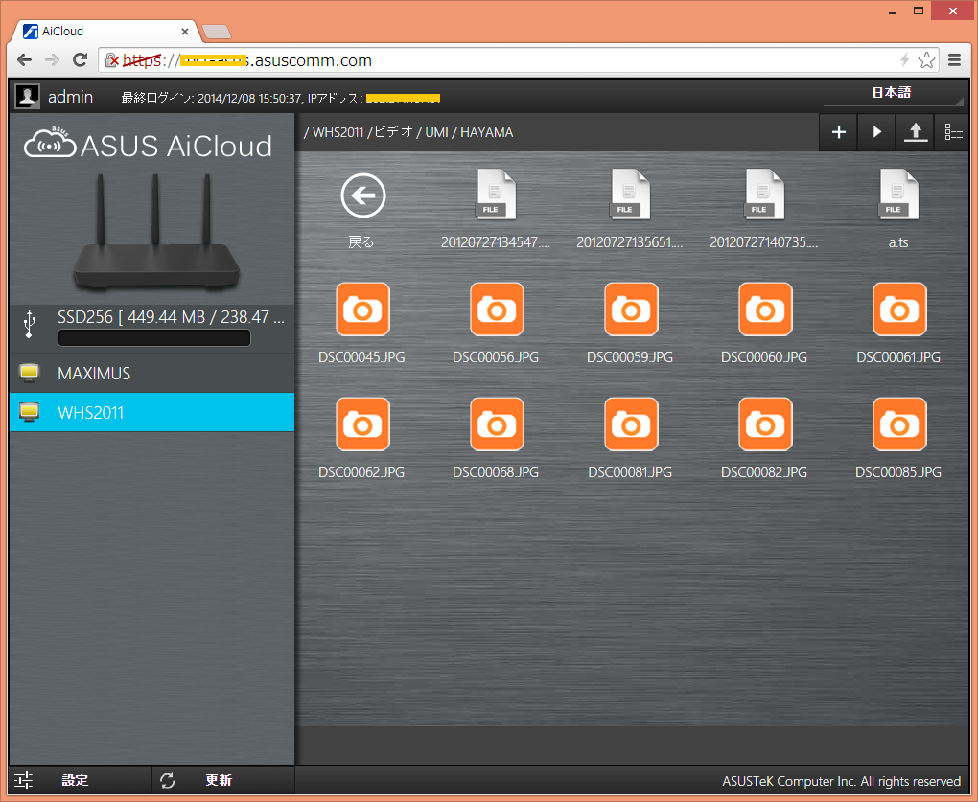Open the 日本語 language dropdown
The height and width of the screenshot is (802, 978).
tap(894, 94)
